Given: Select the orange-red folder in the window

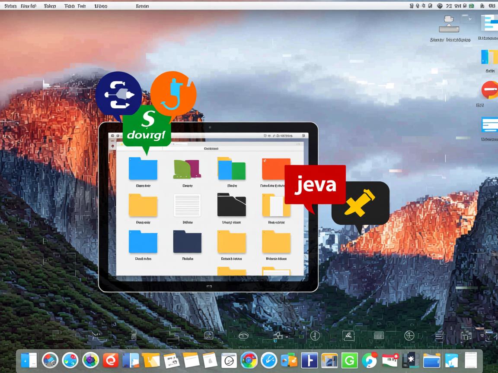Looking at the screenshot, I should coord(276,169).
